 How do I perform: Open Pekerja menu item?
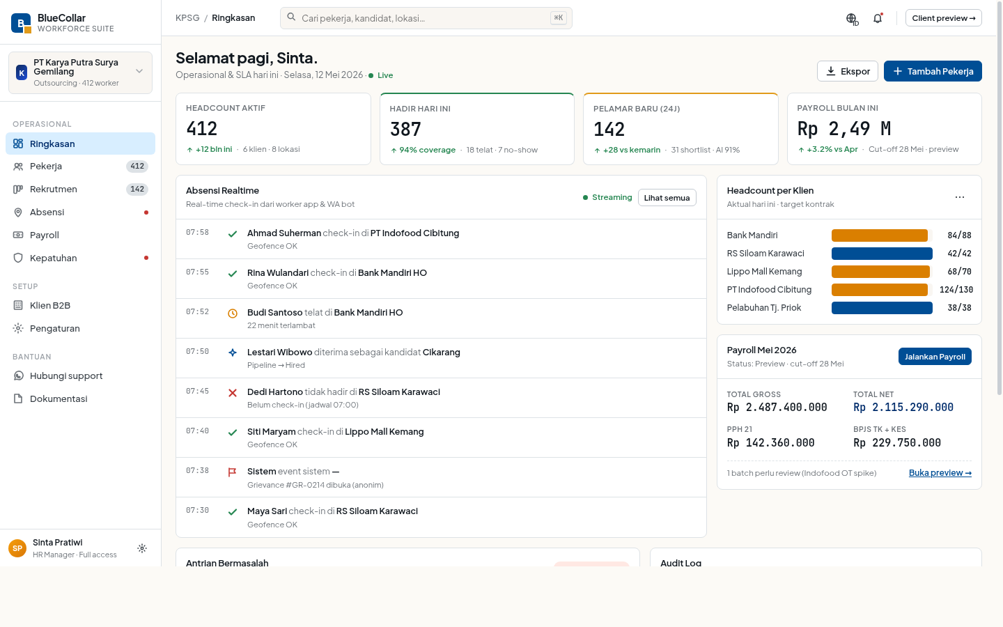click(80, 167)
